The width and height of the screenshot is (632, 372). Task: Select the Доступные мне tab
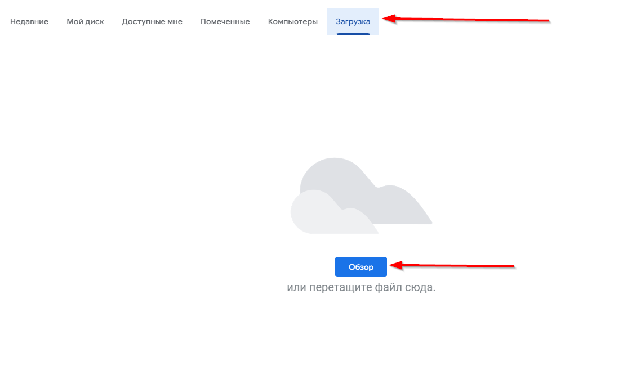point(152,22)
